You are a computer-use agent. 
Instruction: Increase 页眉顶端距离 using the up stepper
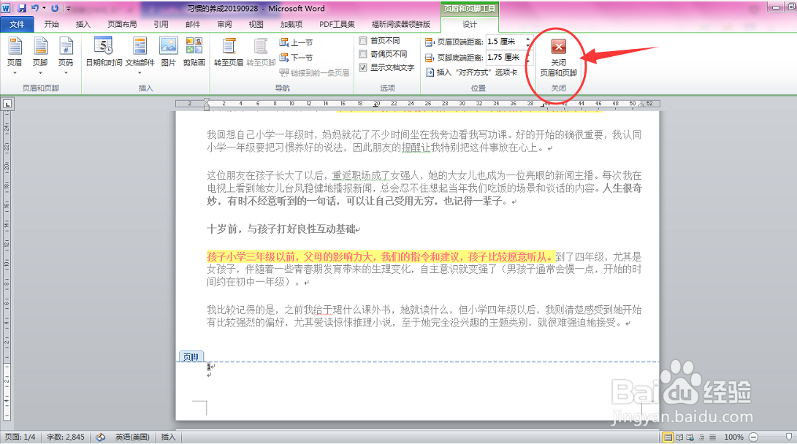(528, 40)
